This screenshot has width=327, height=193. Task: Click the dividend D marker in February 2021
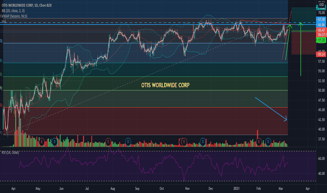coord(268,142)
